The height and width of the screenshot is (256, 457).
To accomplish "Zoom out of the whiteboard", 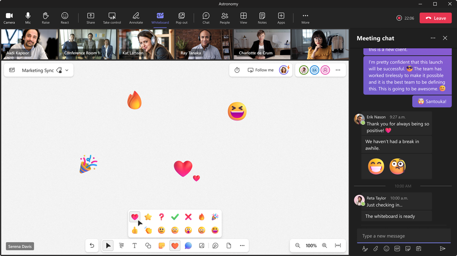I will coord(297,246).
